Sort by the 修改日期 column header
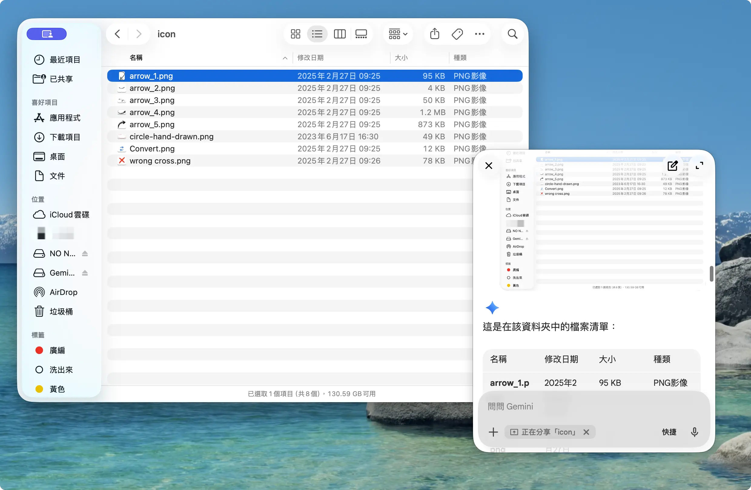This screenshot has height=490, width=751. pyautogui.click(x=310, y=58)
